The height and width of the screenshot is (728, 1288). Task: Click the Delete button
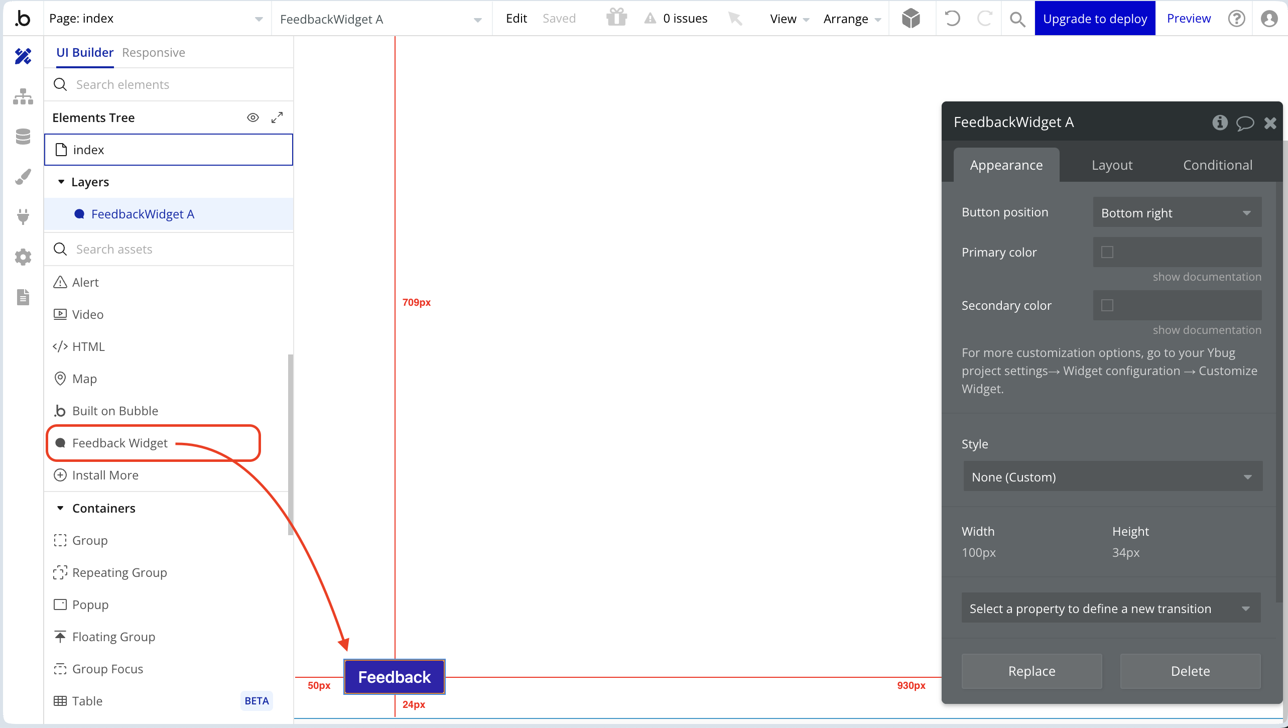(1190, 671)
